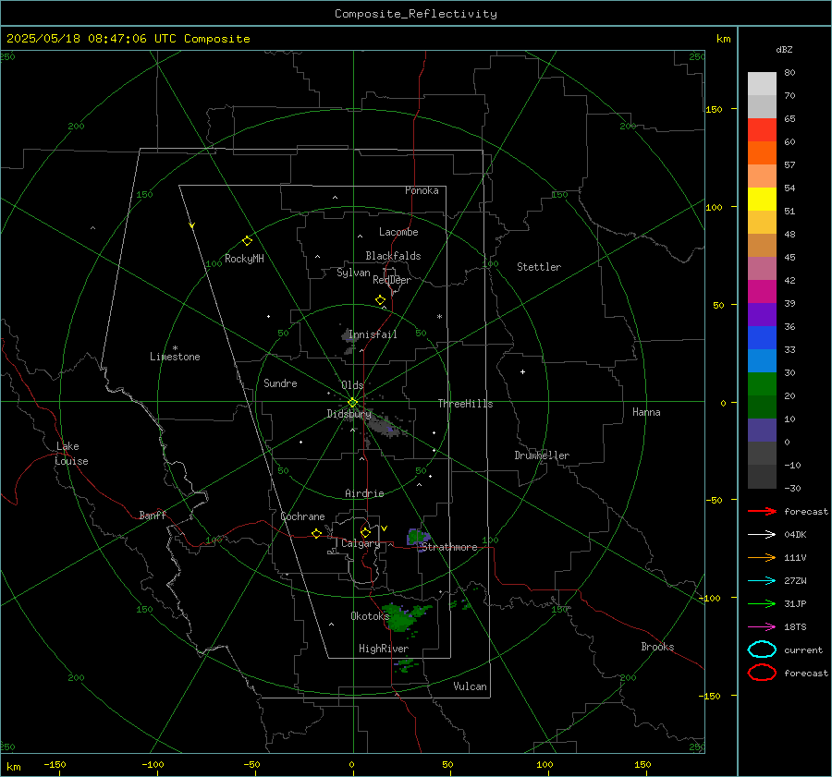Screen dimensions: 832x777
Task: Pick the yellow 51-54 dBZ swatch
Action: tap(762, 200)
